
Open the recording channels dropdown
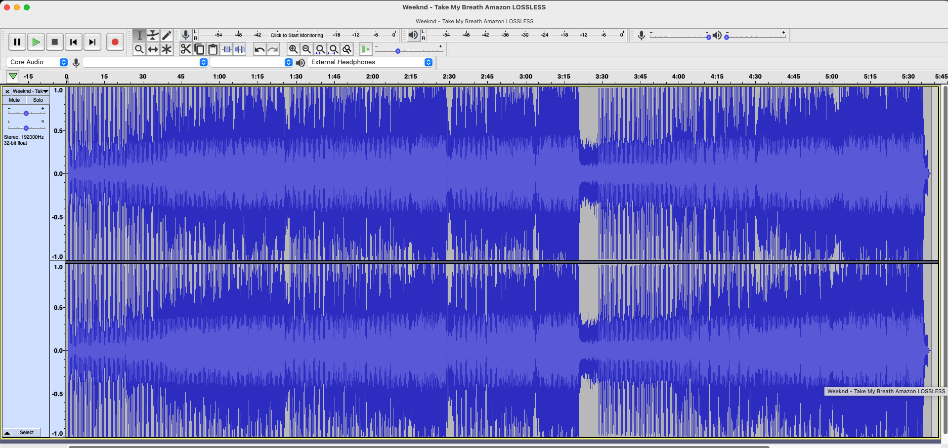pyautogui.click(x=252, y=62)
